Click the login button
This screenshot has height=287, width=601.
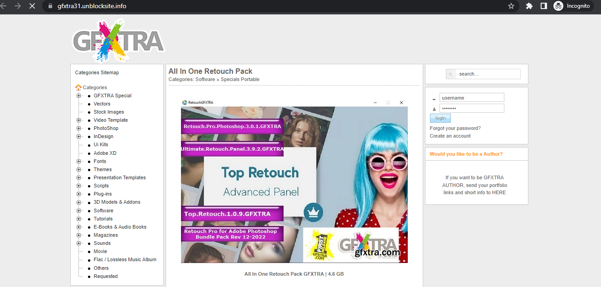pyautogui.click(x=440, y=118)
